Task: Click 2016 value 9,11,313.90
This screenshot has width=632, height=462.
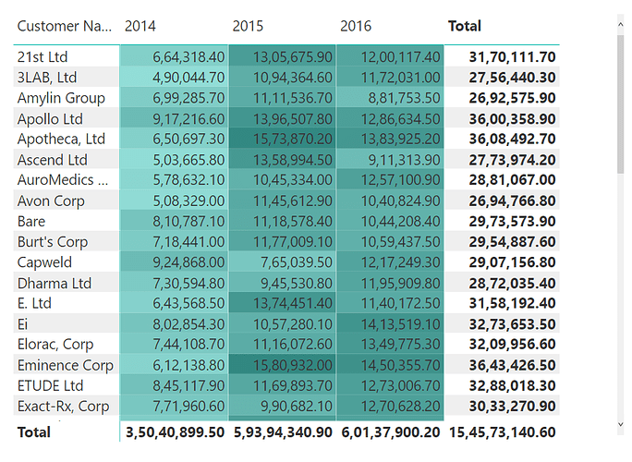Action: (x=404, y=161)
